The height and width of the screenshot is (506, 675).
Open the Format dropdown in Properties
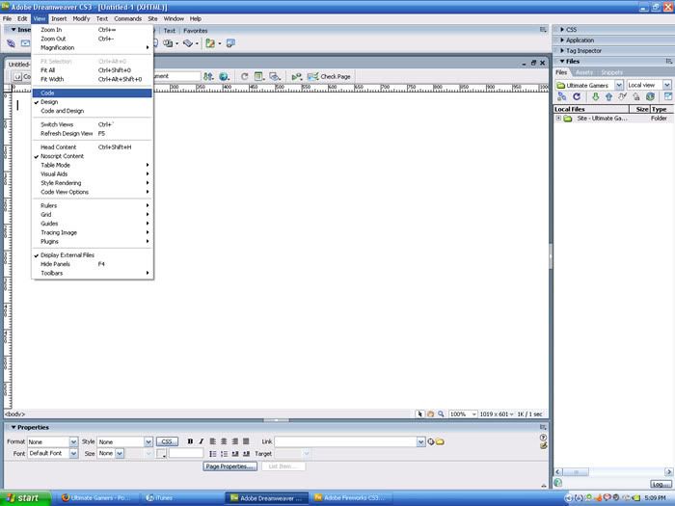pyautogui.click(x=73, y=441)
